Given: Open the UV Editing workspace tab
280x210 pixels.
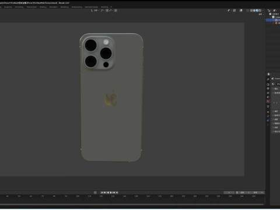Looking at the screenshot, I should point(19,7).
